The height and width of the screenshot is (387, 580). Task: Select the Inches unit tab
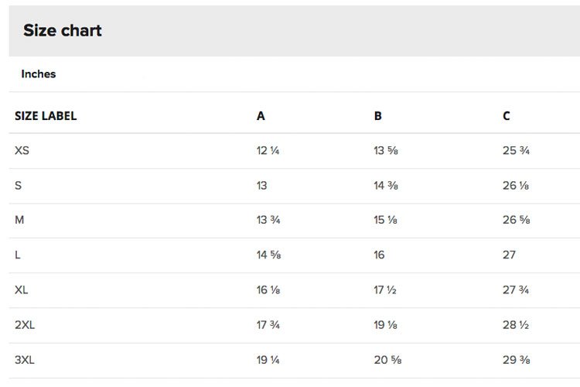tap(39, 74)
